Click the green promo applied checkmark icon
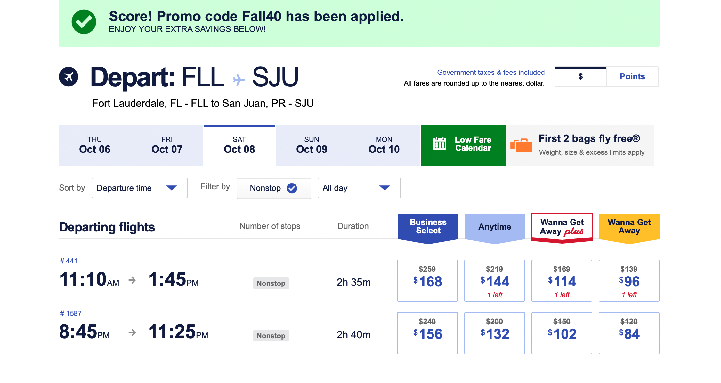This screenshot has width=721, height=383. 84,22
